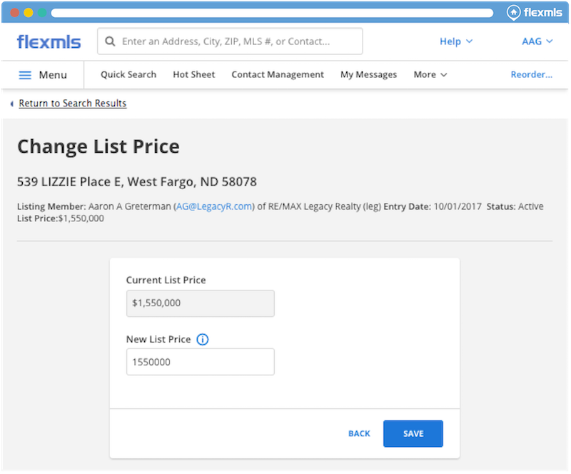Open My Messages
This screenshot has width=571, height=474.
(x=368, y=74)
